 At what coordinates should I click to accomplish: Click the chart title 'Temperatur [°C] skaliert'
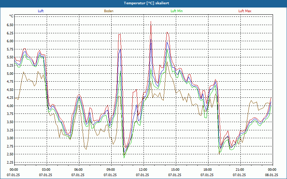click(x=146, y=3)
